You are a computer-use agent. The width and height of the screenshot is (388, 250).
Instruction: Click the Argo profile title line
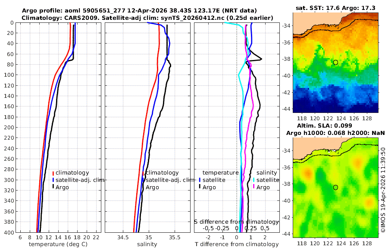pos(139,11)
